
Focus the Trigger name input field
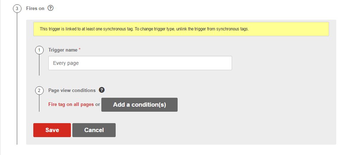[140, 63]
